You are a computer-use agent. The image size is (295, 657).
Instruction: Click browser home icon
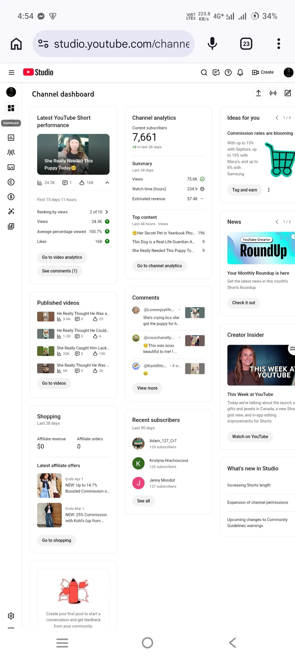pos(16,44)
